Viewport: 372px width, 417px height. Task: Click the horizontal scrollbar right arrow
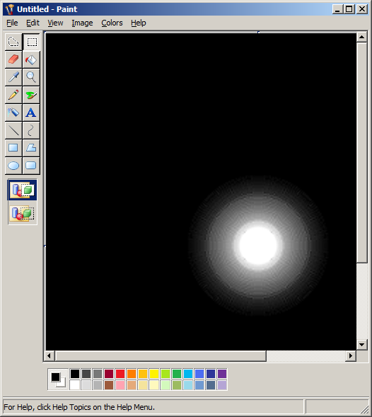pyautogui.click(x=351, y=355)
